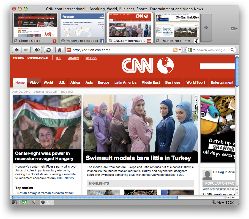This screenshot has width=249, height=219.
Task: Close the Choose Opera tab
Action: [16, 41]
